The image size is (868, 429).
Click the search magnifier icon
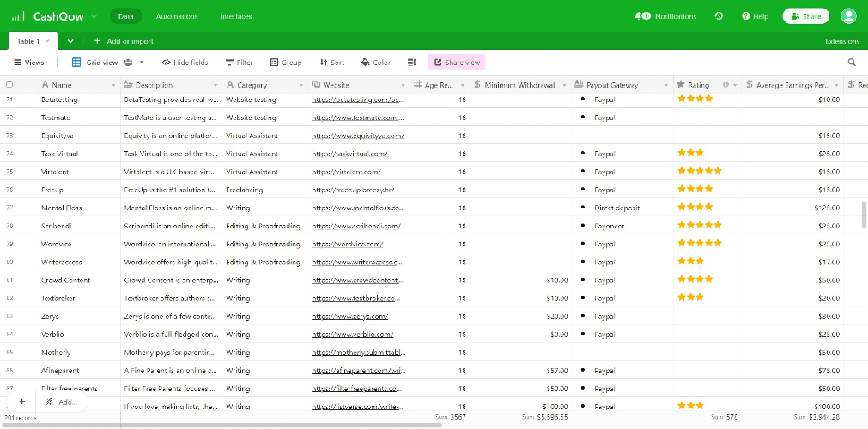(852, 63)
